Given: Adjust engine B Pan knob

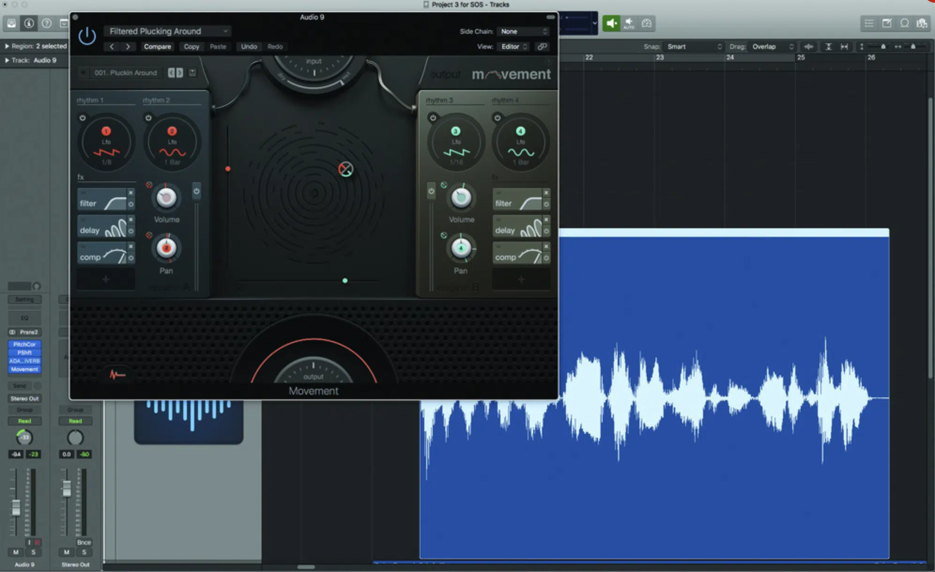Looking at the screenshot, I should [x=461, y=248].
